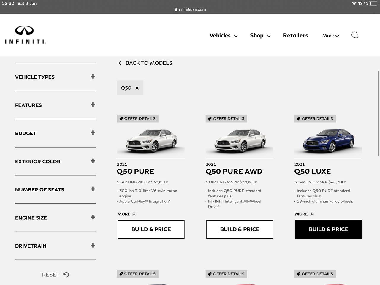Click the 300-hp 3.0-liter V6 twin-turbo bullet
The width and height of the screenshot is (380, 285).
[148, 193]
